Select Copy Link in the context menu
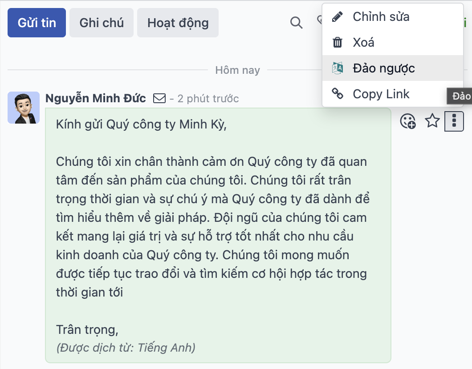This screenshot has width=472, height=369. pos(381,94)
